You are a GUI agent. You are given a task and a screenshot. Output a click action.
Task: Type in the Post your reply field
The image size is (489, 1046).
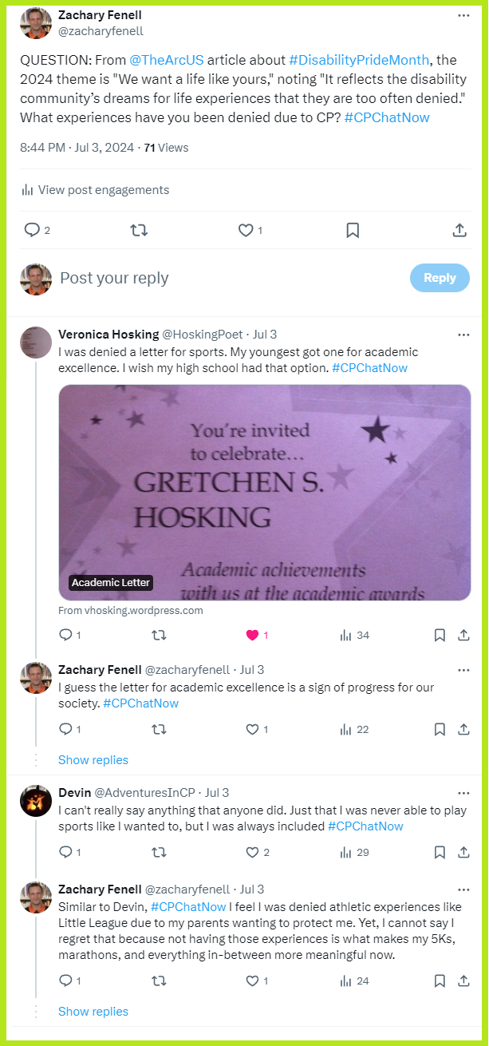coord(223,278)
